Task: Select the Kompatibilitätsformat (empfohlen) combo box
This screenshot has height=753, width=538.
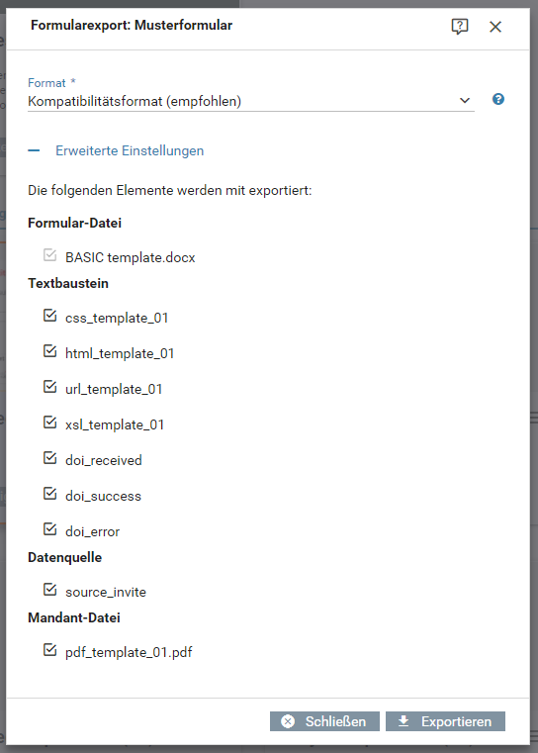Action: (x=251, y=101)
